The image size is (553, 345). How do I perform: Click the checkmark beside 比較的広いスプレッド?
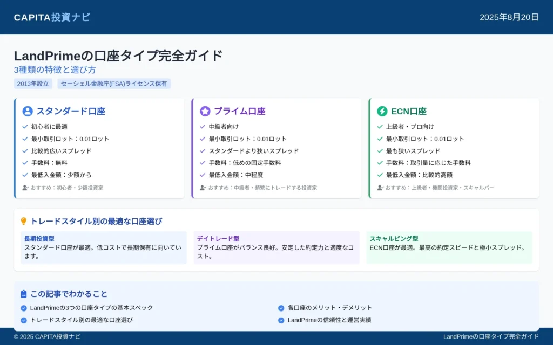pos(25,151)
